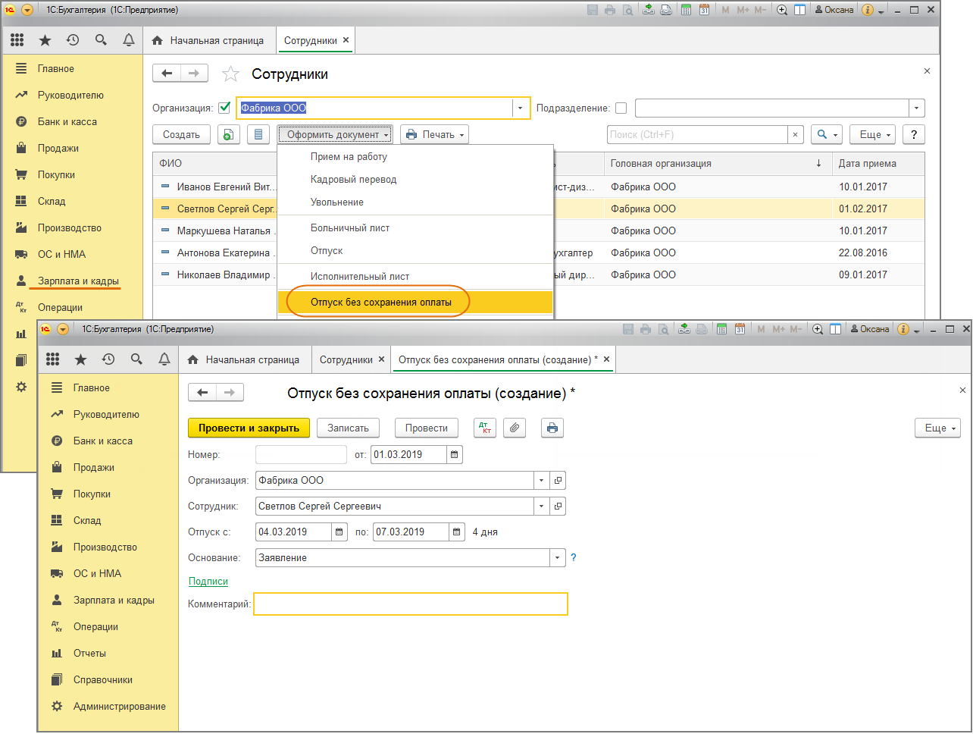Click the Поиск (Ctrl+F) search field
The height and width of the screenshot is (734, 973).
[697, 134]
